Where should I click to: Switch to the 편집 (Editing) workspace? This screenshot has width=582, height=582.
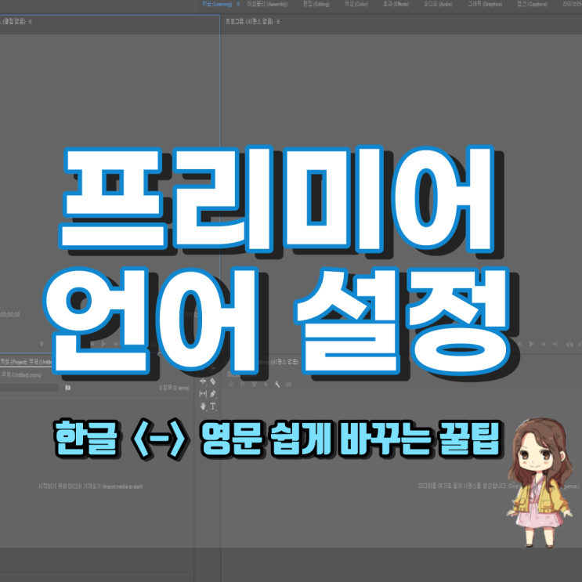point(316,4)
